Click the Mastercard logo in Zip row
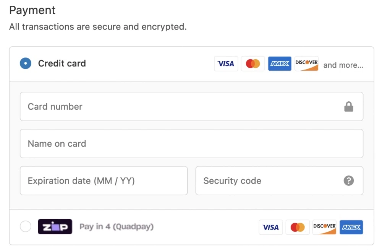382x250 pixels. click(298, 227)
